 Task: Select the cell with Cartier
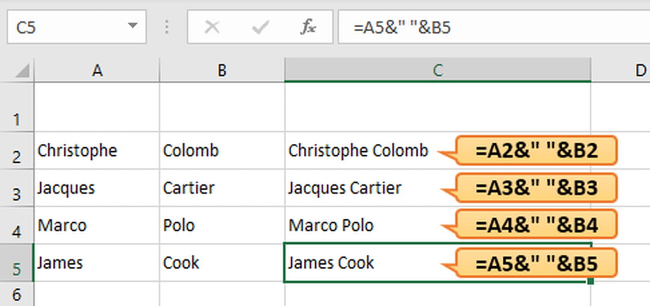click(x=222, y=188)
